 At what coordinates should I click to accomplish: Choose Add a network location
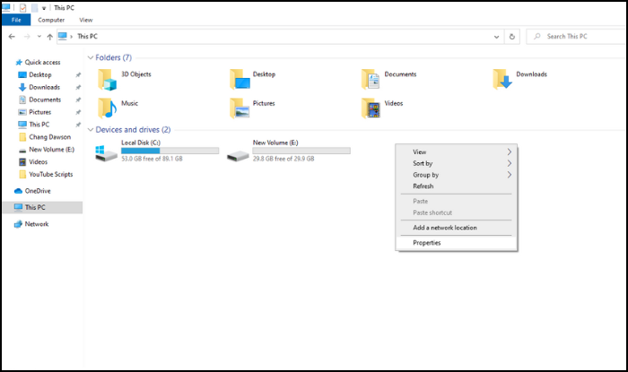(x=456, y=228)
